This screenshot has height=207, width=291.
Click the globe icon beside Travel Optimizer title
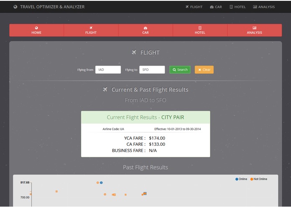click(x=15, y=7)
